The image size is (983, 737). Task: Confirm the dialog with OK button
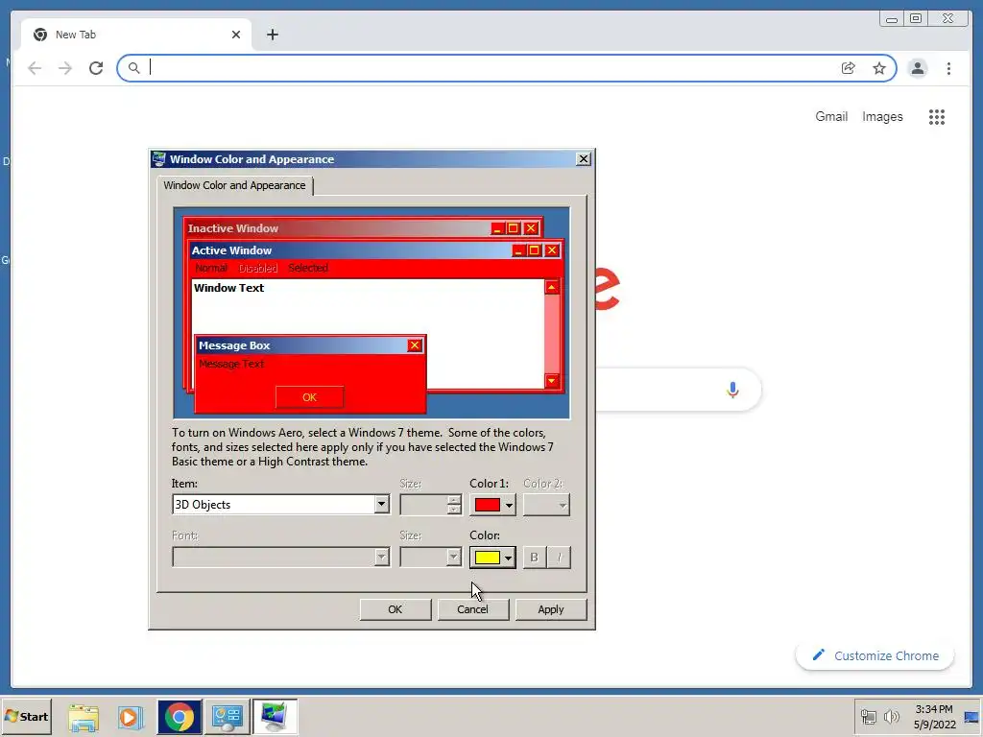click(395, 609)
